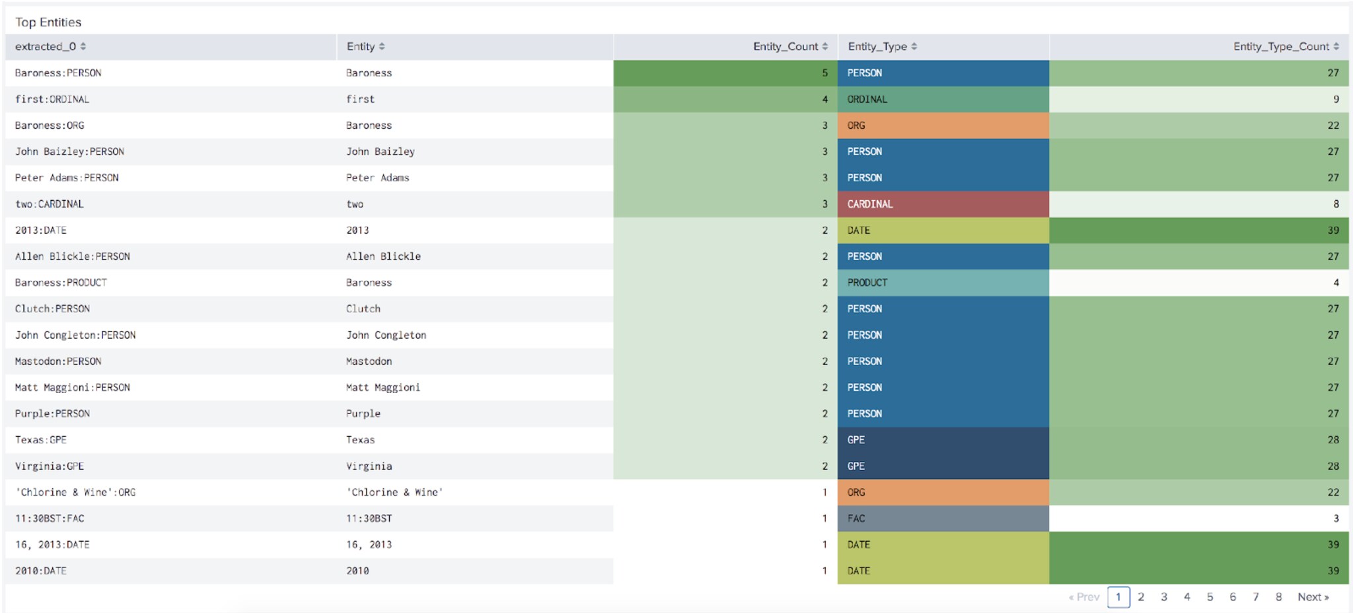Sort table by Entity_Type_Count arrows
Viewport: 1353px width, 613px height.
(1336, 46)
